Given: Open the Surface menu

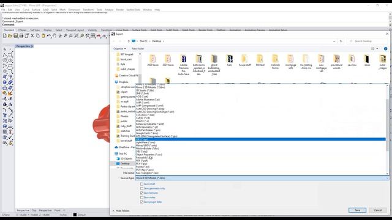Looking at the screenshot, I should [36, 10].
